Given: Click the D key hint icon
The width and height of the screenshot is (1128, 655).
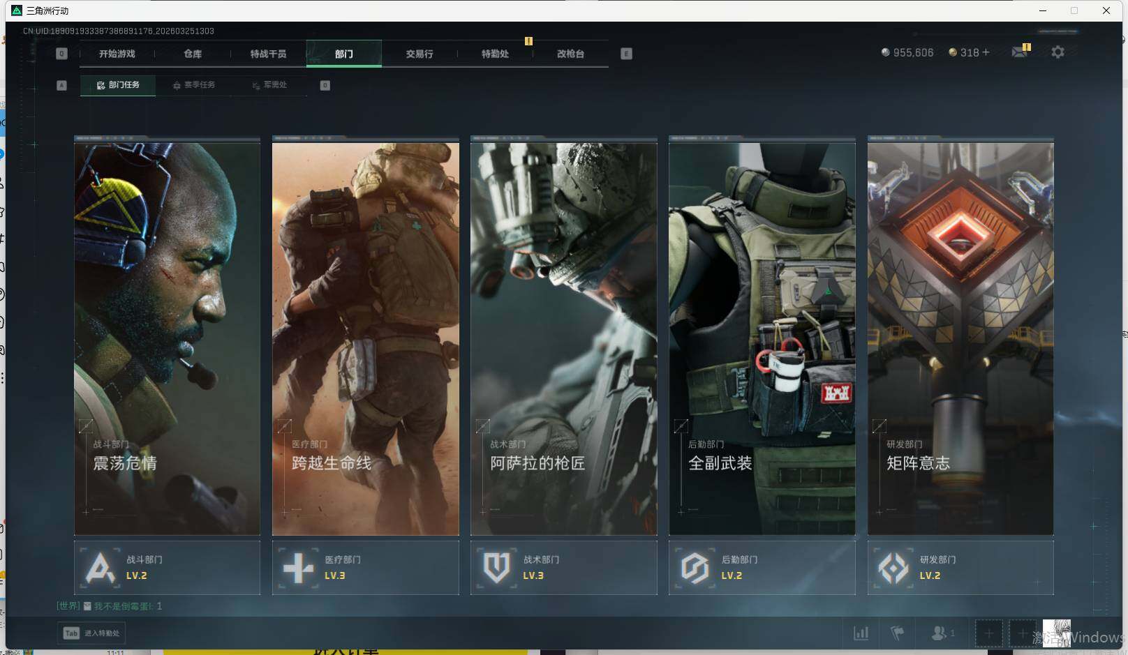Looking at the screenshot, I should [x=325, y=85].
